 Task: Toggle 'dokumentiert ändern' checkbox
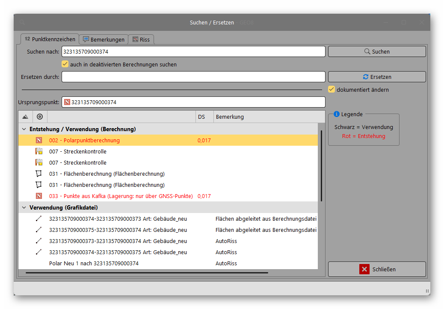[x=332, y=90]
